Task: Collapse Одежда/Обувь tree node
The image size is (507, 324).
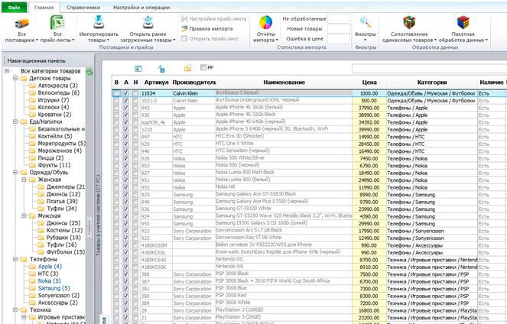Action: pyautogui.click(x=15, y=172)
